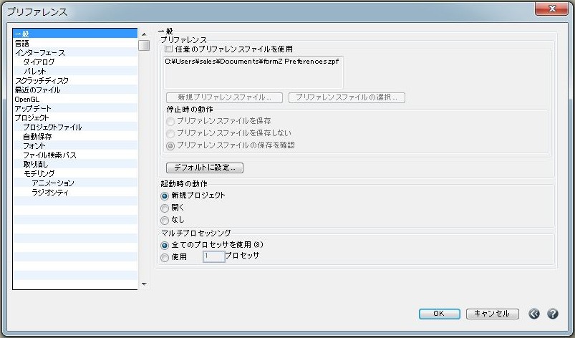Click プリファレンスファイルの選択... button
This screenshot has height=338, width=575.
pyautogui.click(x=347, y=97)
